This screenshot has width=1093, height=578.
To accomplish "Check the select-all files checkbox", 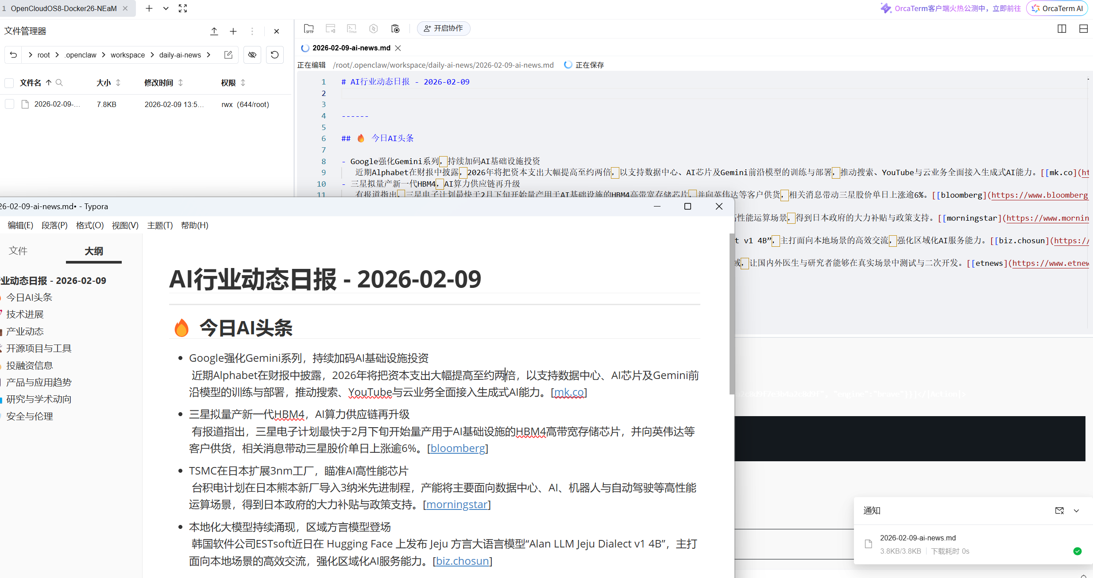I will tap(9, 83).
